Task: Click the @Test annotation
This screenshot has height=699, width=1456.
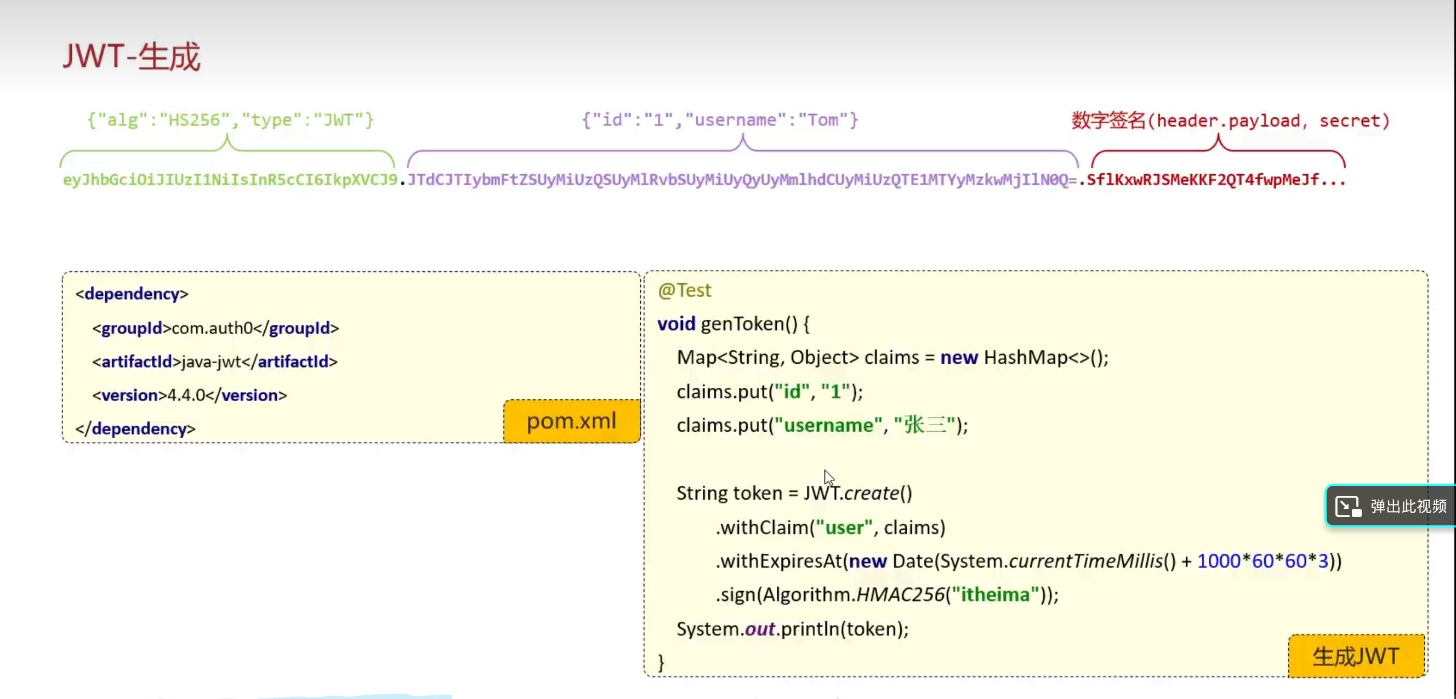Action: point(685,290)
